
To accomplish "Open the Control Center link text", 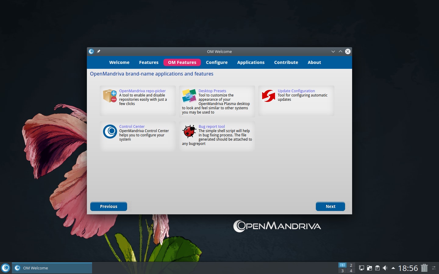I will [x=132, y=126].
